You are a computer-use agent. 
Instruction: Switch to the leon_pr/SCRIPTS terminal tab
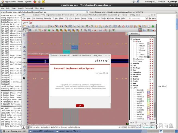pos(116,12)
